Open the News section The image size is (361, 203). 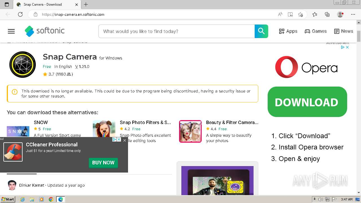pos(344,31)
